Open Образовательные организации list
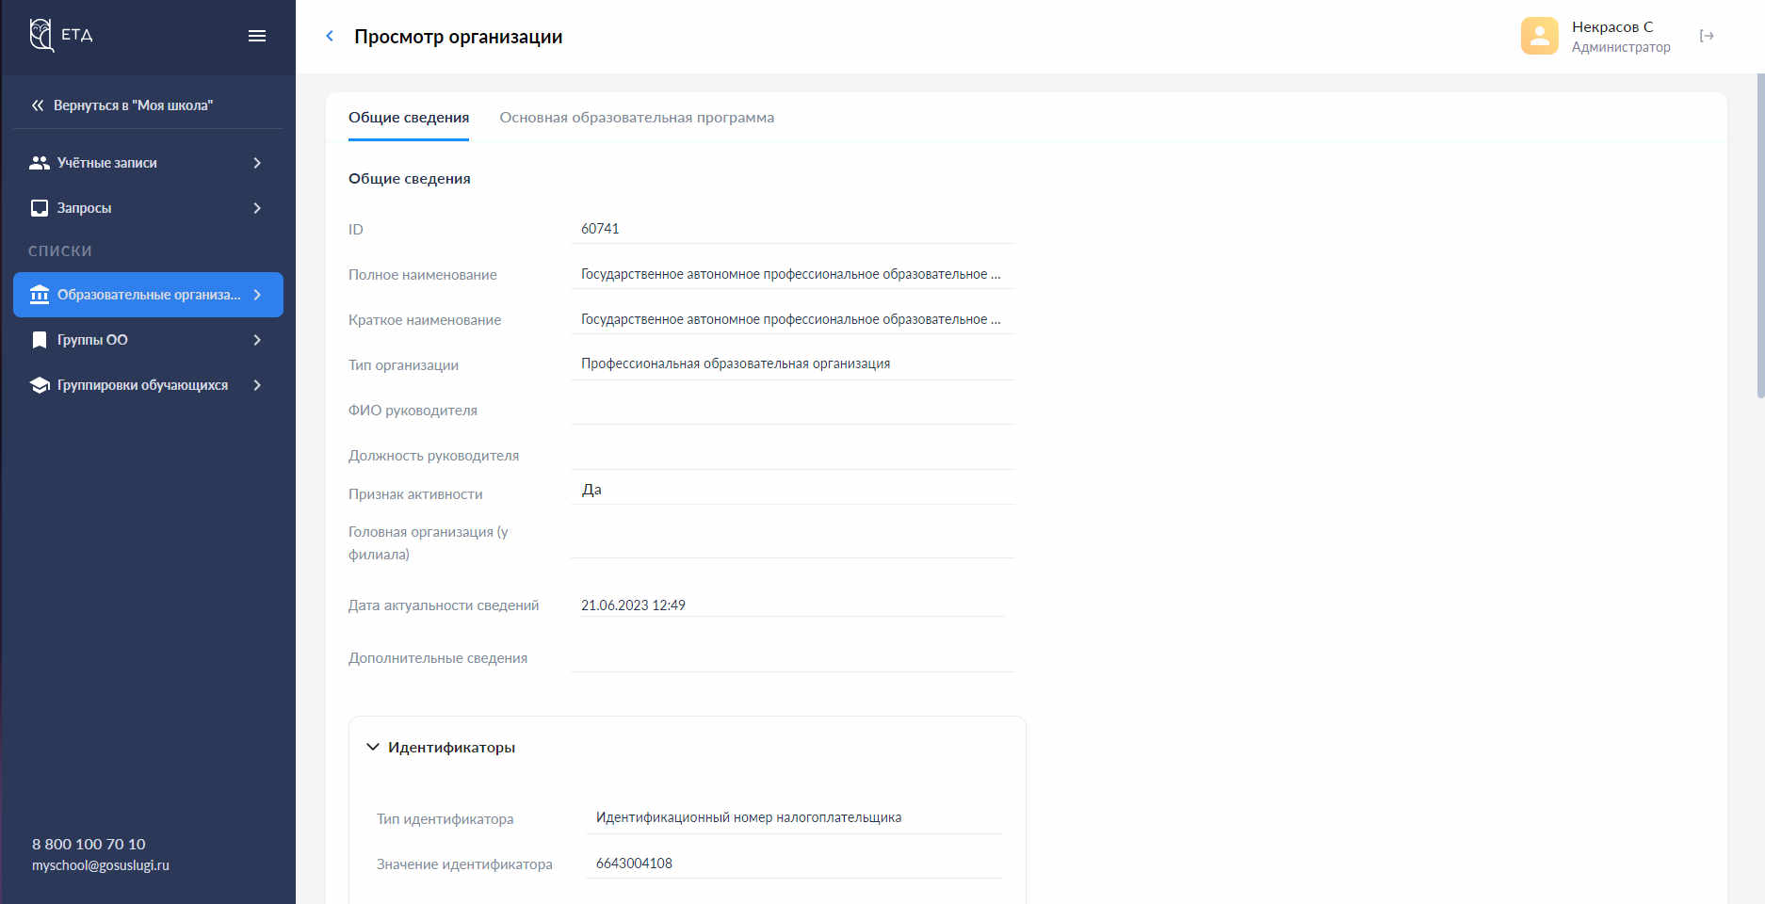 [148, 295]
